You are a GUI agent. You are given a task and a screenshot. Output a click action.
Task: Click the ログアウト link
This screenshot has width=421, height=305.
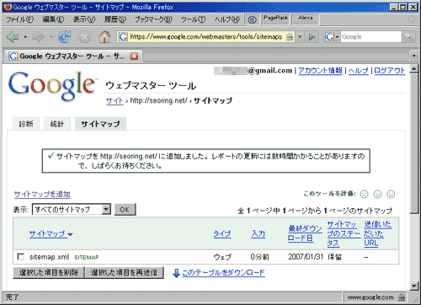[389, 71]
